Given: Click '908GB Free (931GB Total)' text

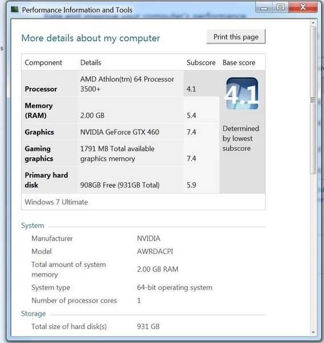Looking at the screenshot, I should [x=120, y=185].
